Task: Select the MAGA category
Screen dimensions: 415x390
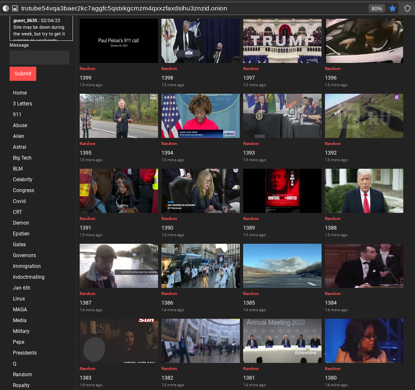Action: click(20, 310)
